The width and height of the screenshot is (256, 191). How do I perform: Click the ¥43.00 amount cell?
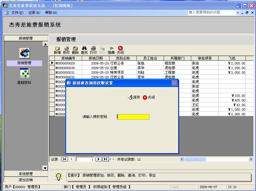(232, 105)
